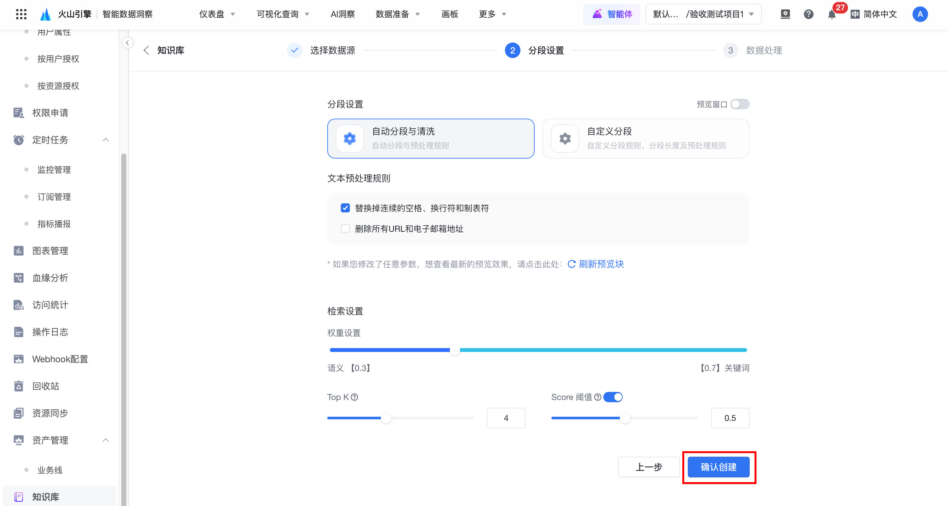
Task: Open the help question mark icon
Action: tap(808, 14)
